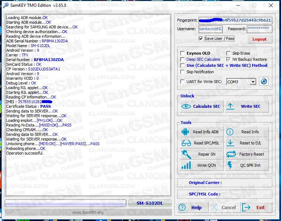Viewport: 281px width, 221px height.
Task: Toggle the Deep SEC Calculate checkbox
Action: click(182, 59)
